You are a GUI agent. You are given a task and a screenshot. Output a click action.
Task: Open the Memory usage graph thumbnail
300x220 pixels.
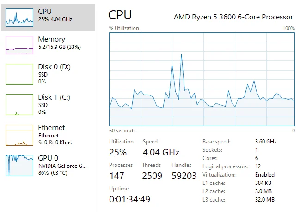coord(19,45)
